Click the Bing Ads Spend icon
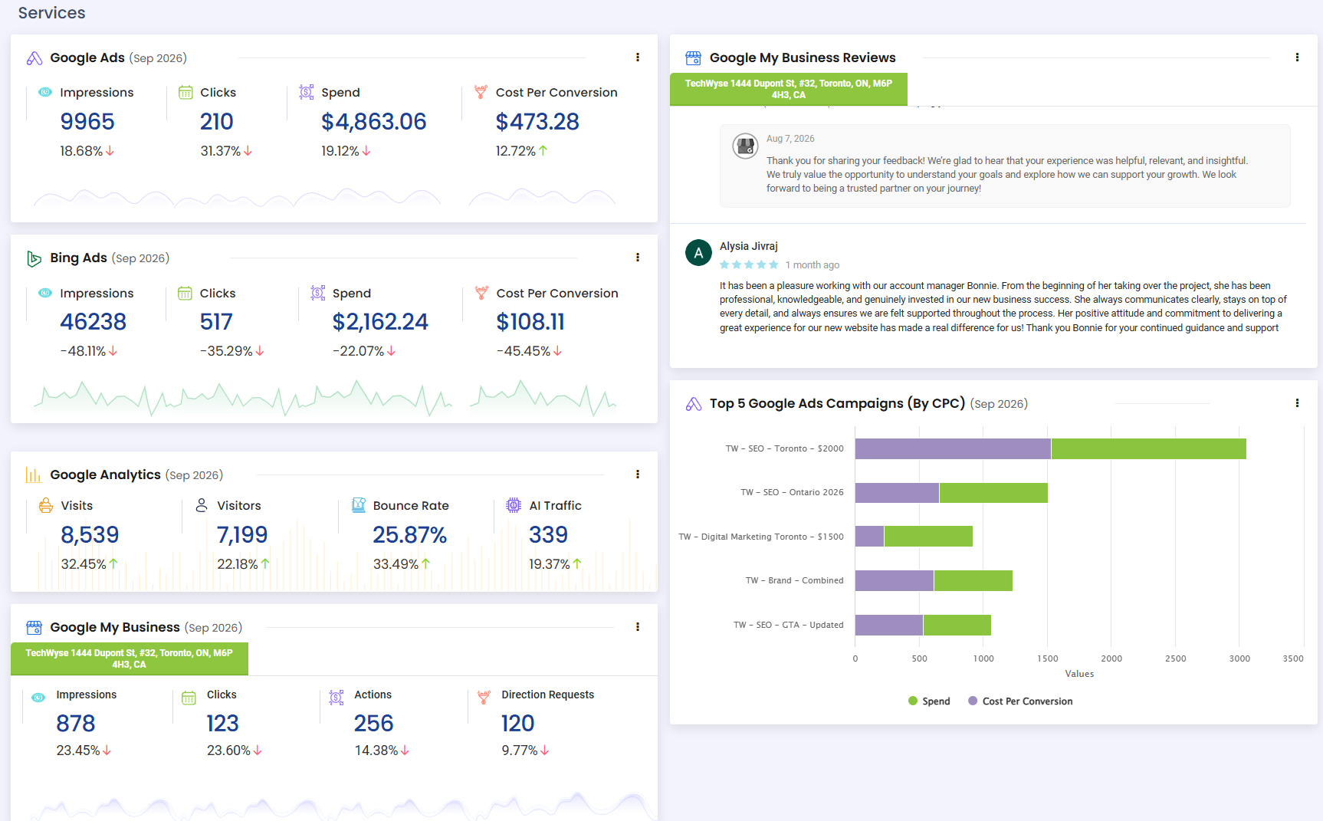Image resolution: width=1323 pixels, height=821 pixels. click(x=318, y=293)
